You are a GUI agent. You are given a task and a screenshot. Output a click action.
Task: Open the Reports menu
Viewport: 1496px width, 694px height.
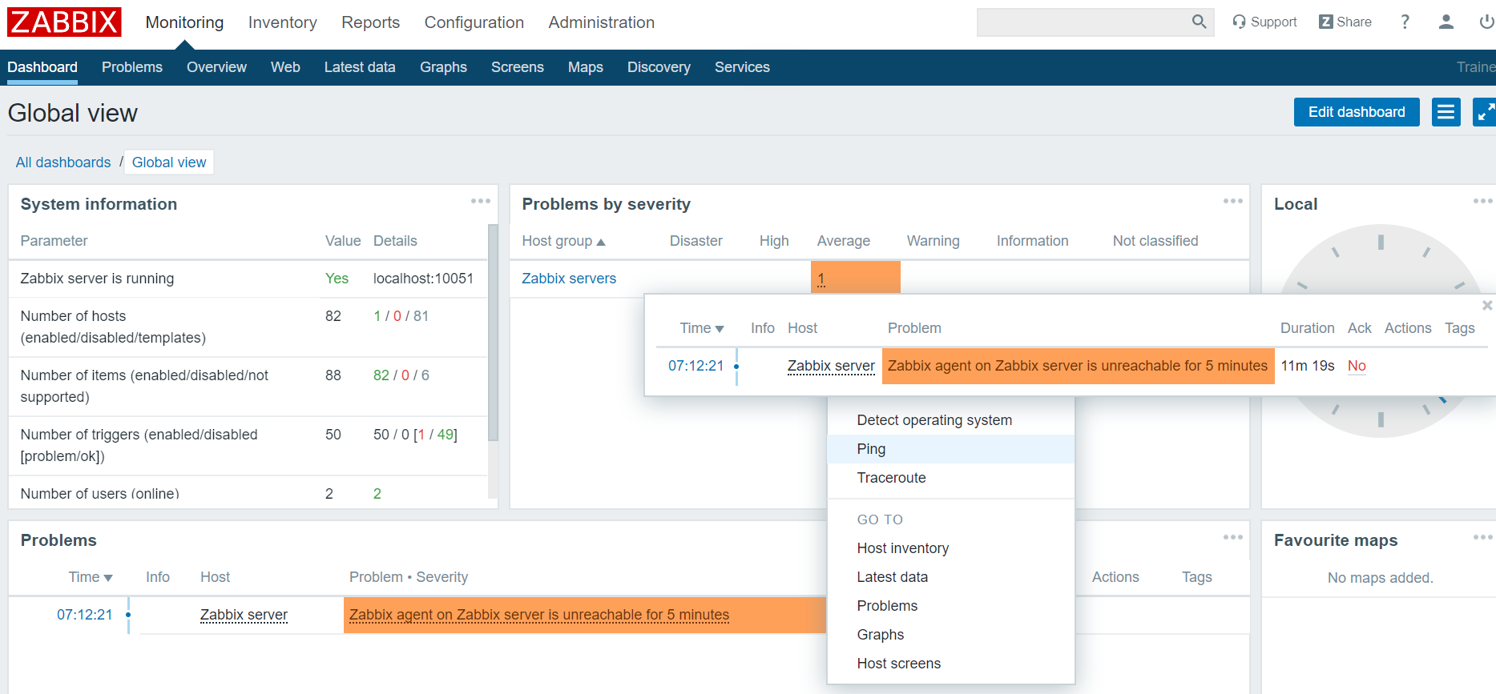(370, 22)
